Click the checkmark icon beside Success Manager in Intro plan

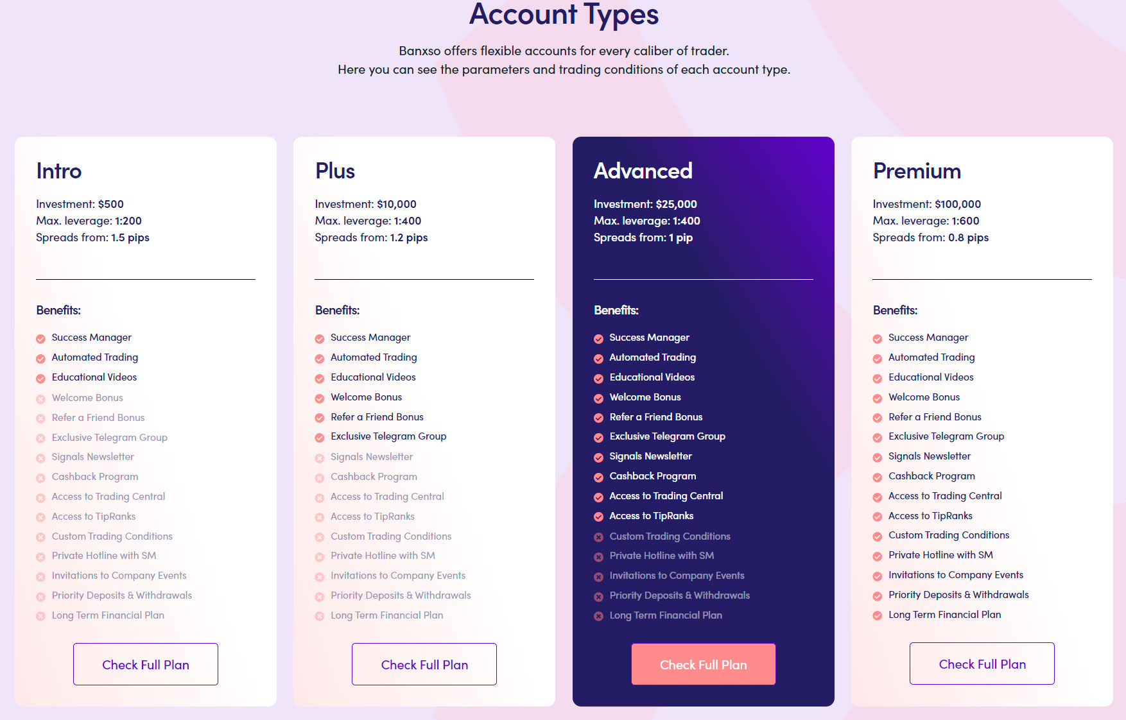pyautogui.click(x=40, y=338)
